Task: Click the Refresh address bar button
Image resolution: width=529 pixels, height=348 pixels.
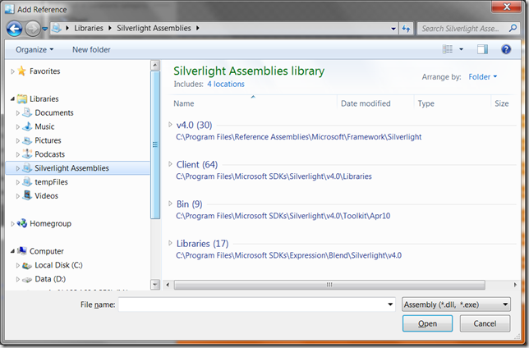Action: point(406,29)
